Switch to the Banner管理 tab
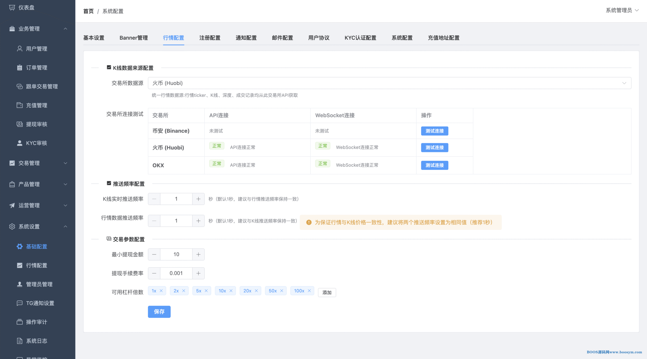The width and height of the screenshot is (647, 359). [133, 38]
